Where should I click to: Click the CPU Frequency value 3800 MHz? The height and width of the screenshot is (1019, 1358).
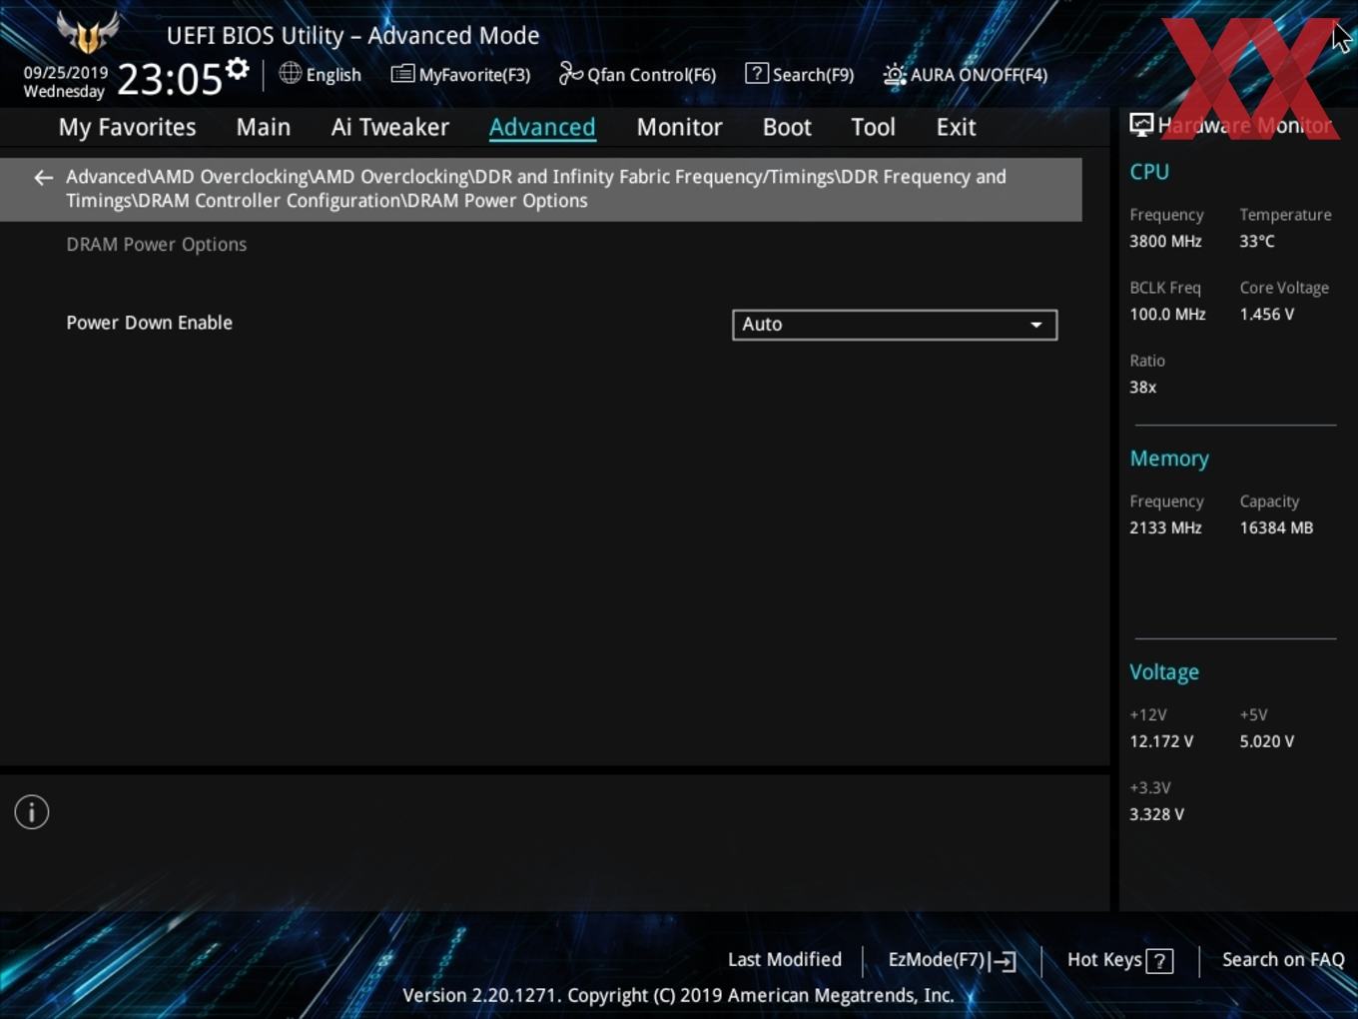tap(1165, 241)
